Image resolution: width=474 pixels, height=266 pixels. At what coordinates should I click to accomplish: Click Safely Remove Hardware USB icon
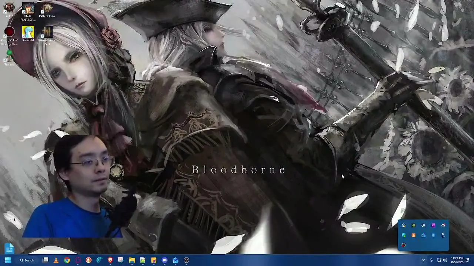(x=443, y=235)
